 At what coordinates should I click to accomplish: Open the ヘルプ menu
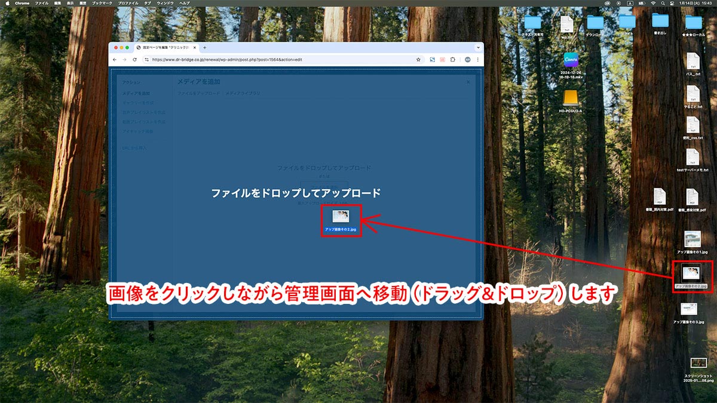coord(185,3)
